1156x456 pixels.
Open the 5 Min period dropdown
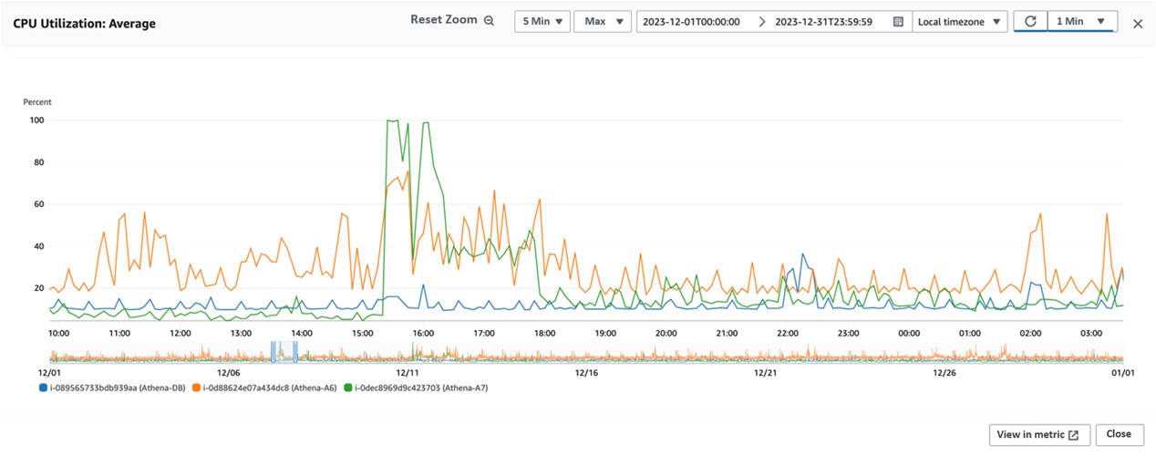542,22
